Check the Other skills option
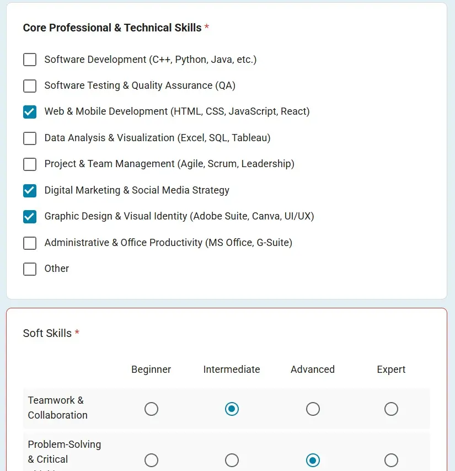Image resolution: width=455 pixels, height=471 pixels. [30, 269]
